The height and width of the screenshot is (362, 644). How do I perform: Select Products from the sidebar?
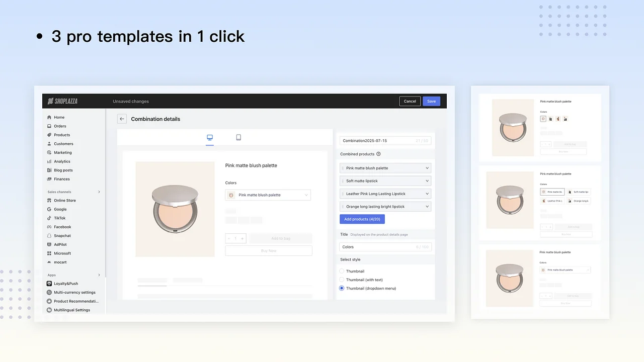tap(61, 134)
